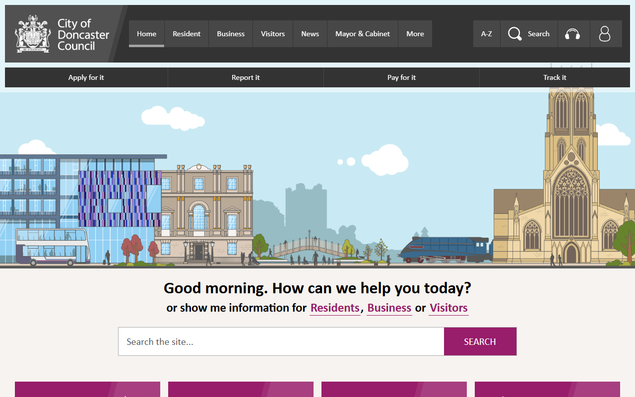Go to the Business navigation tab
The image size is (635, 397).
click(231, 34)
